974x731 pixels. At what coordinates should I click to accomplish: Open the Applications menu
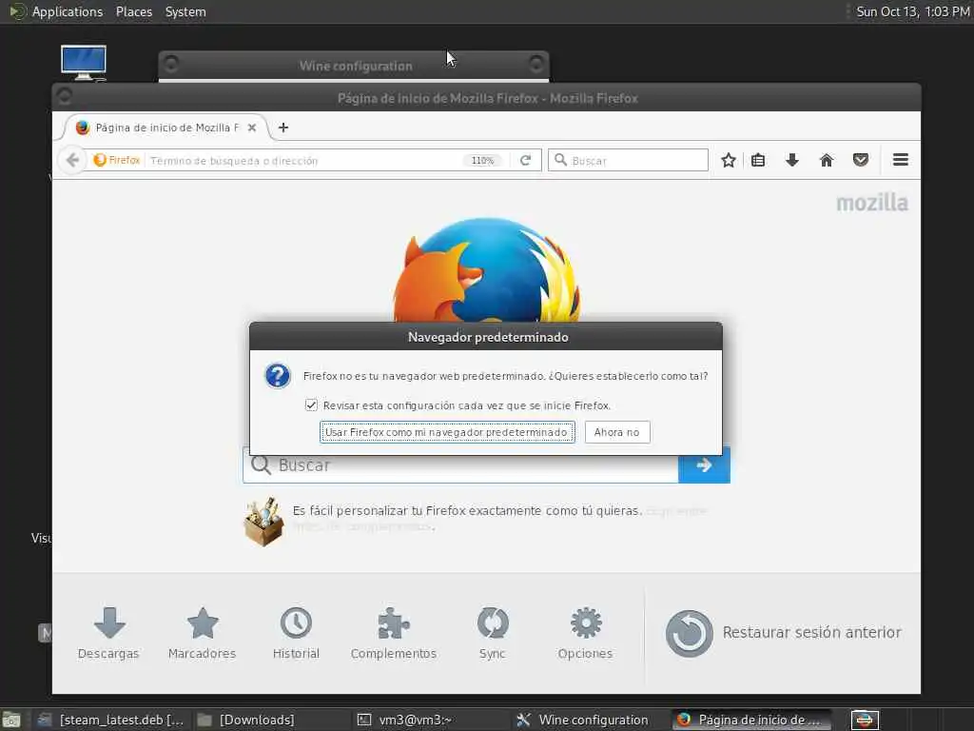[57, 11]
